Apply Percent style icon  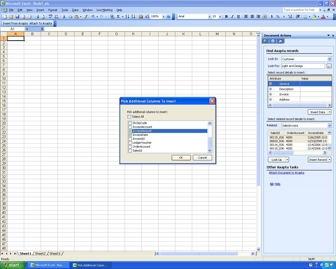click(x=278, y=17)
